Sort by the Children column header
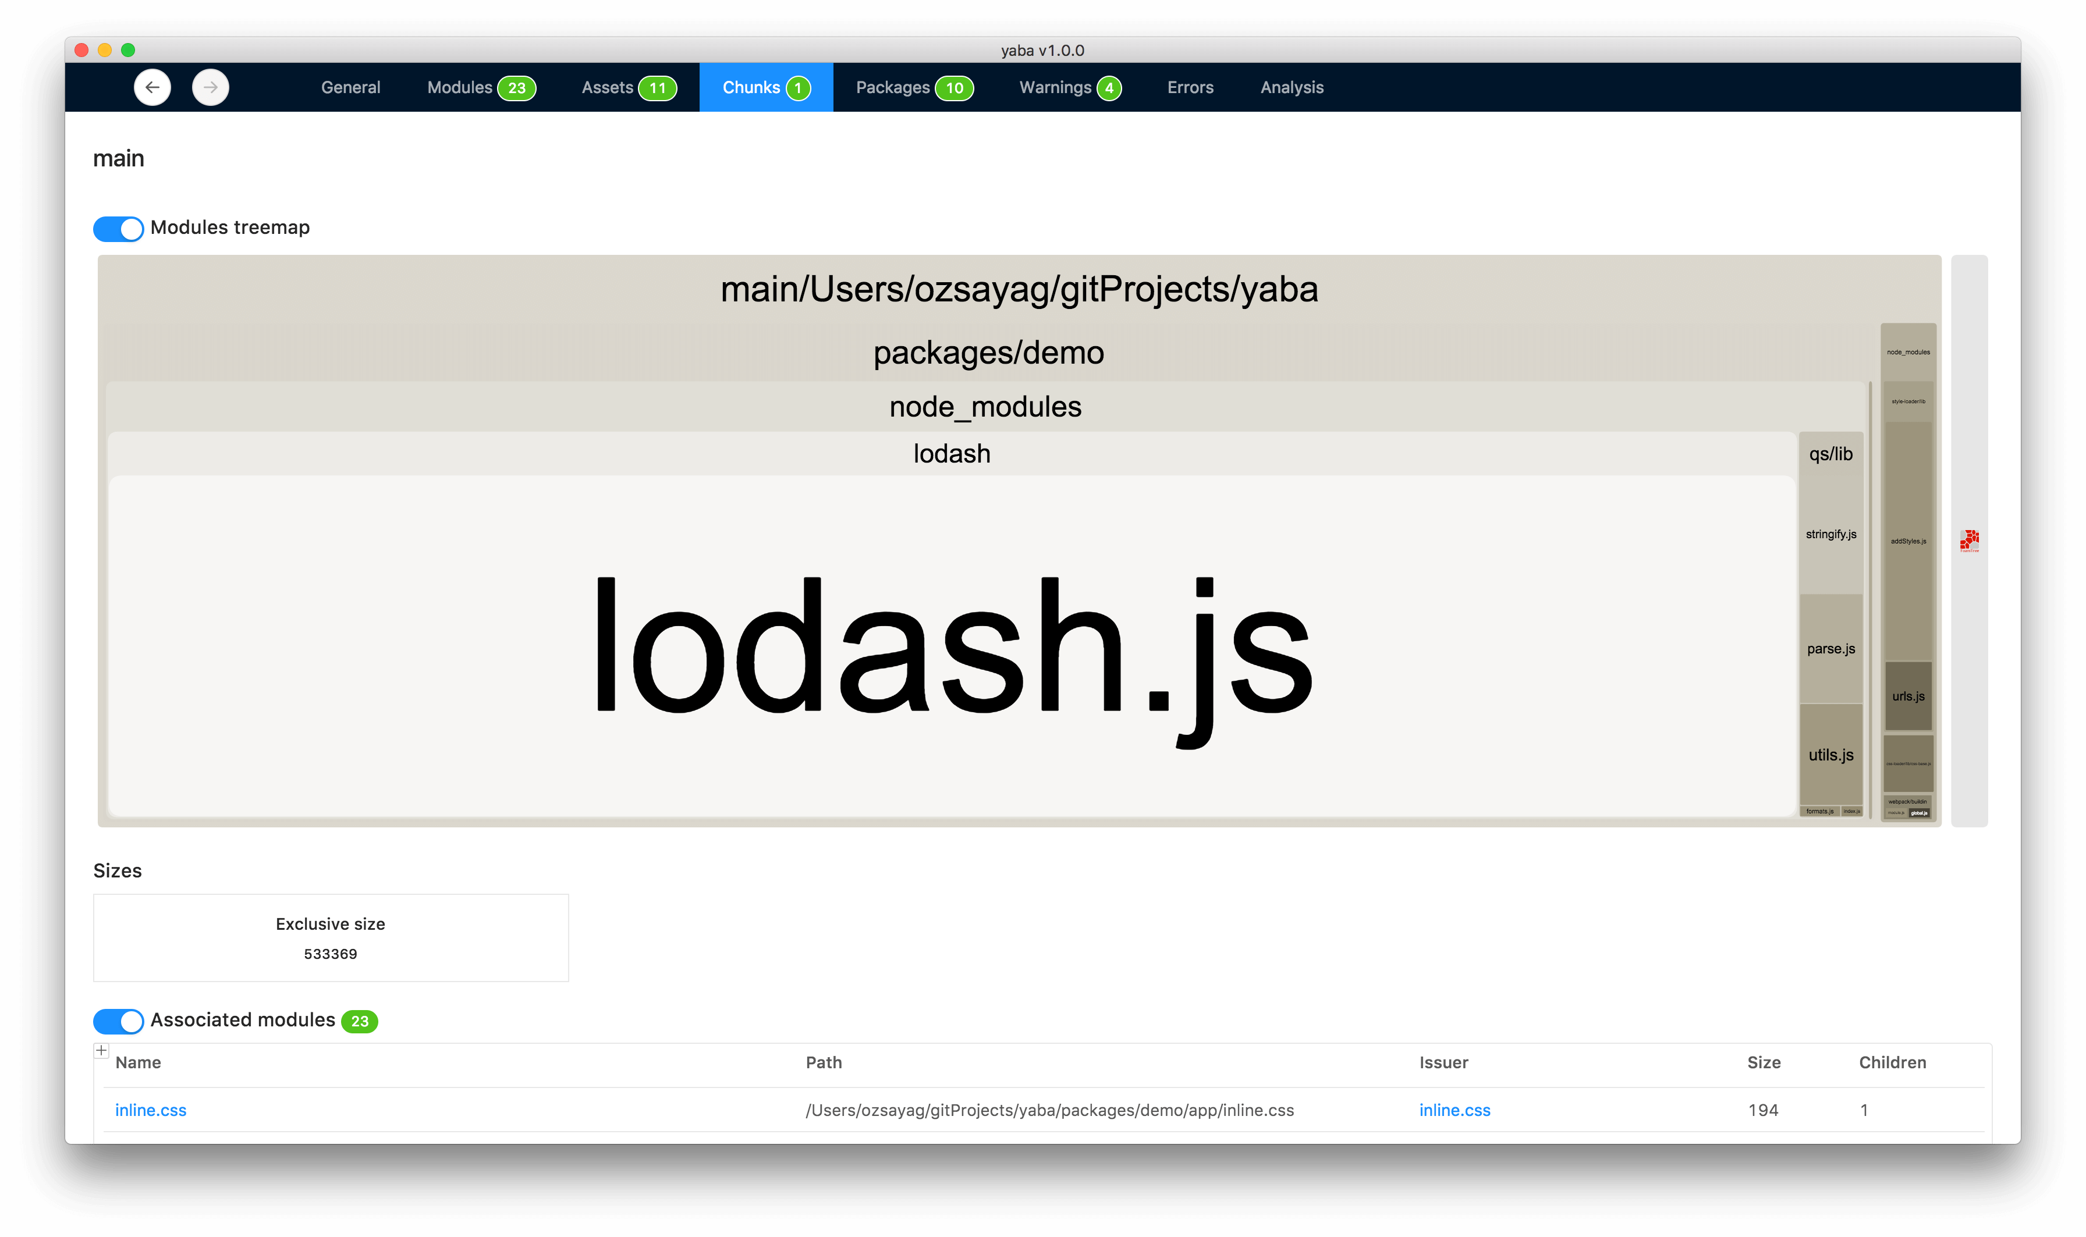Screen dimensions: 2086x1237 pos(1892,1063)
